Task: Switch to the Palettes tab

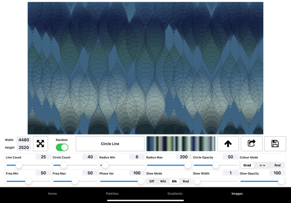Action: tap(112, 193)
